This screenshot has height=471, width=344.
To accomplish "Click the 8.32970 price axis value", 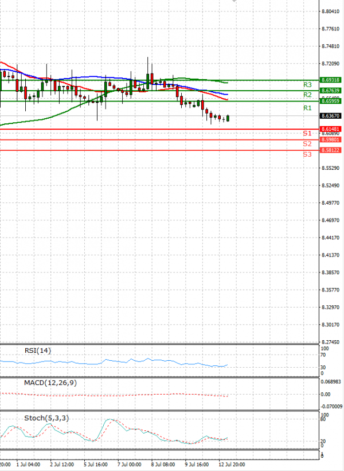I will (x=330, y=307).
